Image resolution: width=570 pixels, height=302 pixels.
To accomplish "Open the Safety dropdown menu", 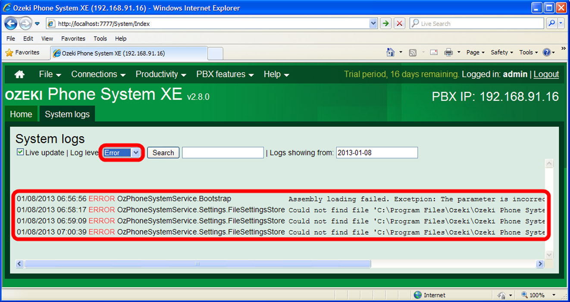I will click(502, 53).
